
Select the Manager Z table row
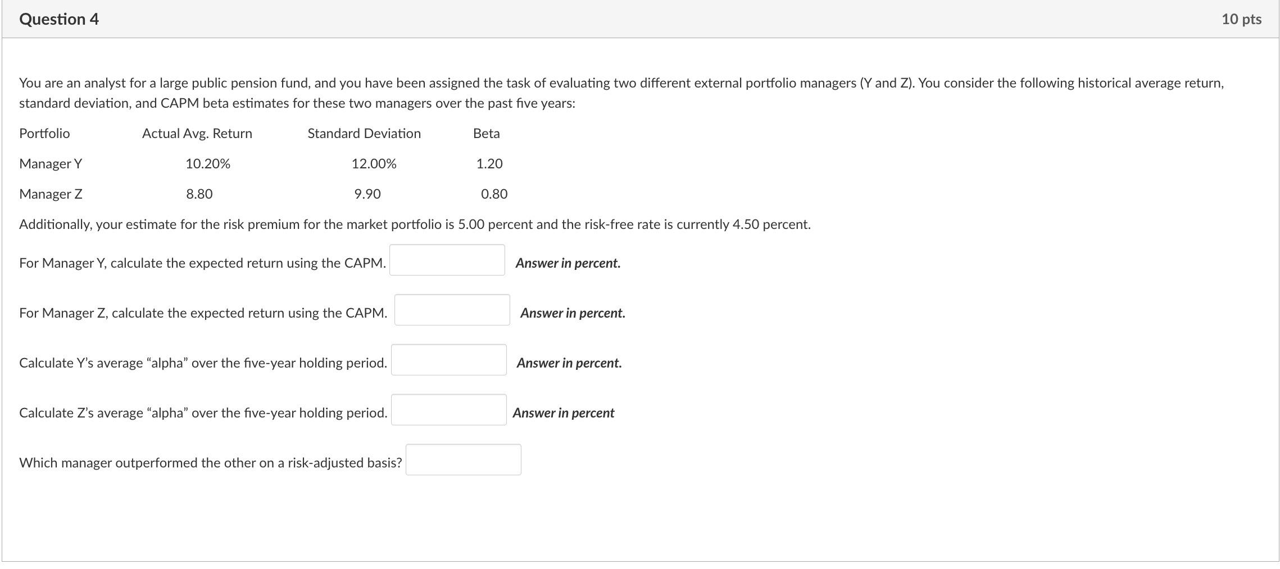tap(50, 194)
